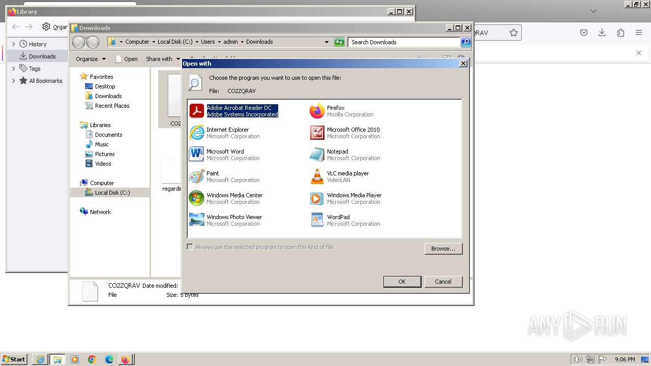Image resolution: width=651 pixels, height=366 pixels.
Task: Select Libraries node in navigation pane
Action: point(100,125)
